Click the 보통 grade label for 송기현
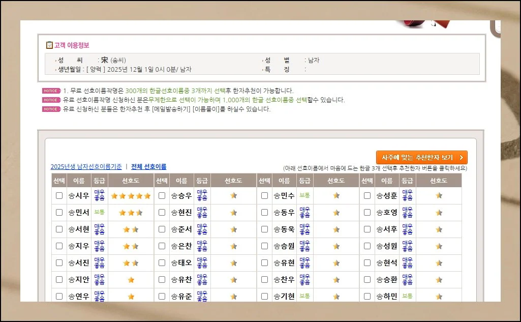This screenshot has height=322, width=521. 304,296
